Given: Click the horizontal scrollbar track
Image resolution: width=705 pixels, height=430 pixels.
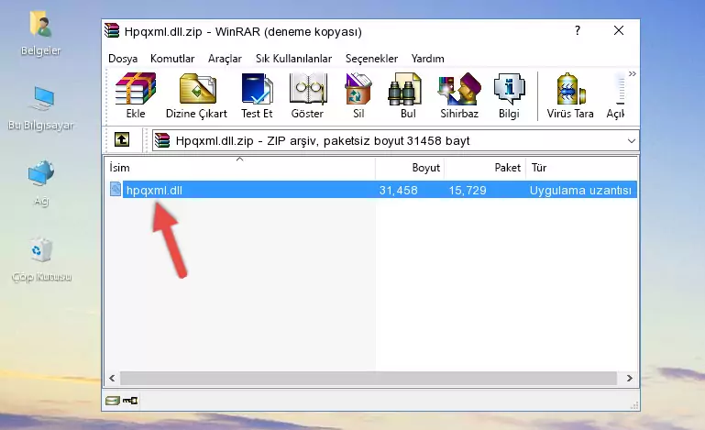Looking at the screenshot, I should pyautogui.click(x=369, y=379).
